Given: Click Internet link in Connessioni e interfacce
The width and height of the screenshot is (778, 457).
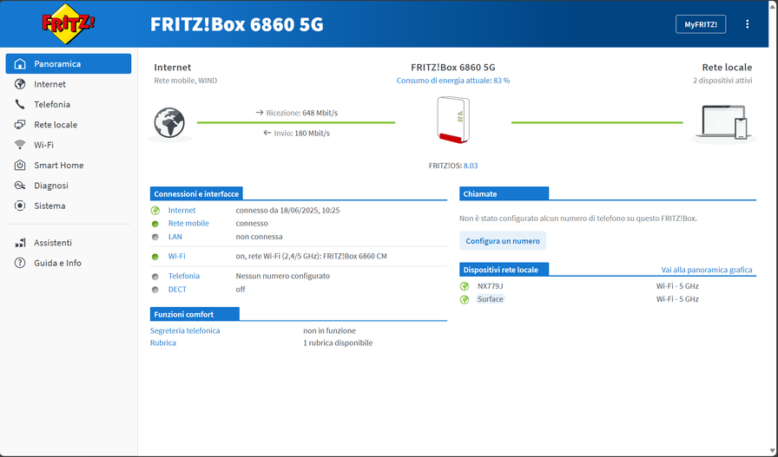Looking at the screenshot, I should click(x=181, y=210).
